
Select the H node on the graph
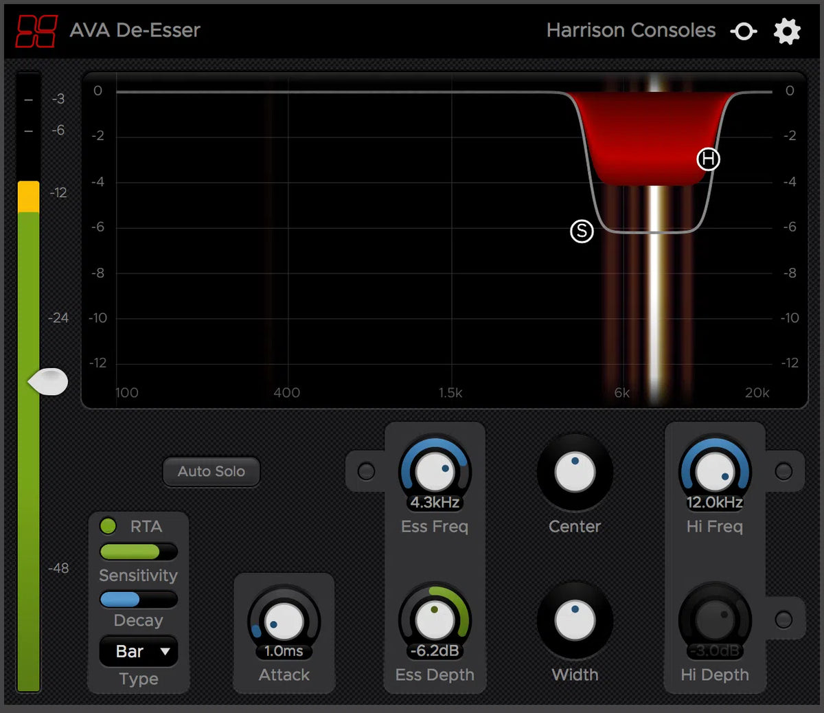(708, 159)
